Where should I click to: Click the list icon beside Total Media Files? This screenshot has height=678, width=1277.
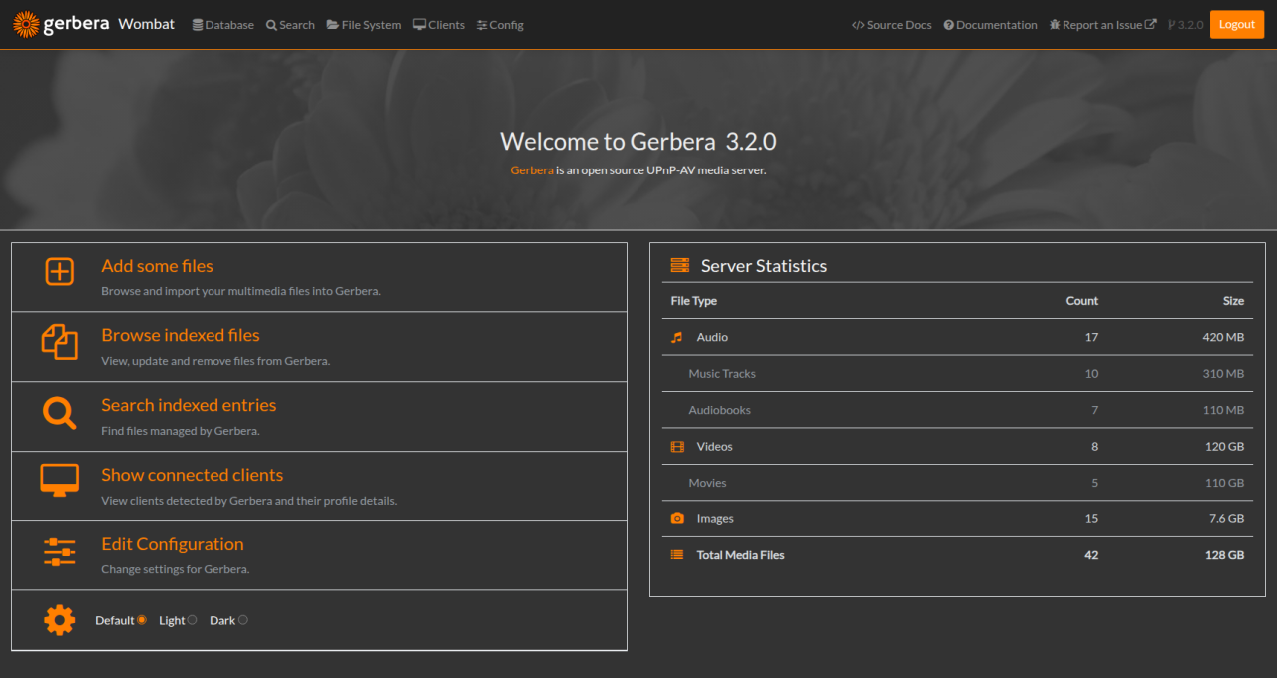tap(677, 555)
